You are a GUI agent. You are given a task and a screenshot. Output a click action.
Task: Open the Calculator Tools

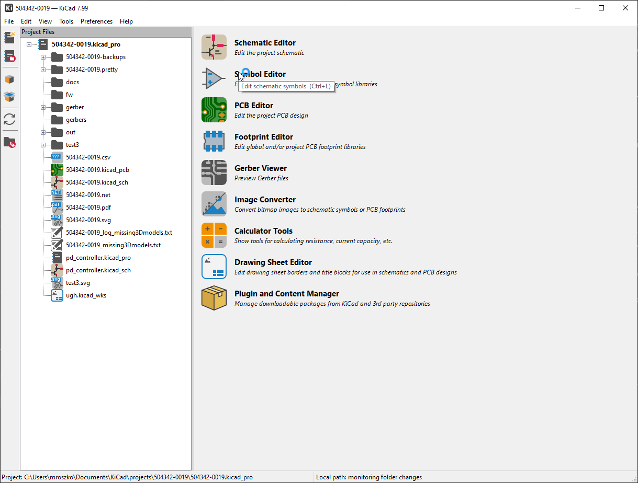[x=263, y=231]
